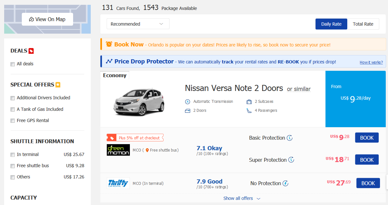The width and height of the screenshot is (388, 205).
Task: Click the Nissan Versa Note 2 Doors title
Action: [x=234, y=88]
